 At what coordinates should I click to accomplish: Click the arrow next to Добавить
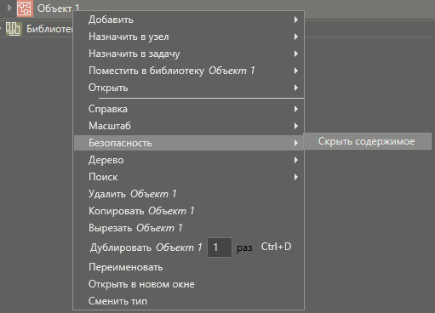click(296, 20)
